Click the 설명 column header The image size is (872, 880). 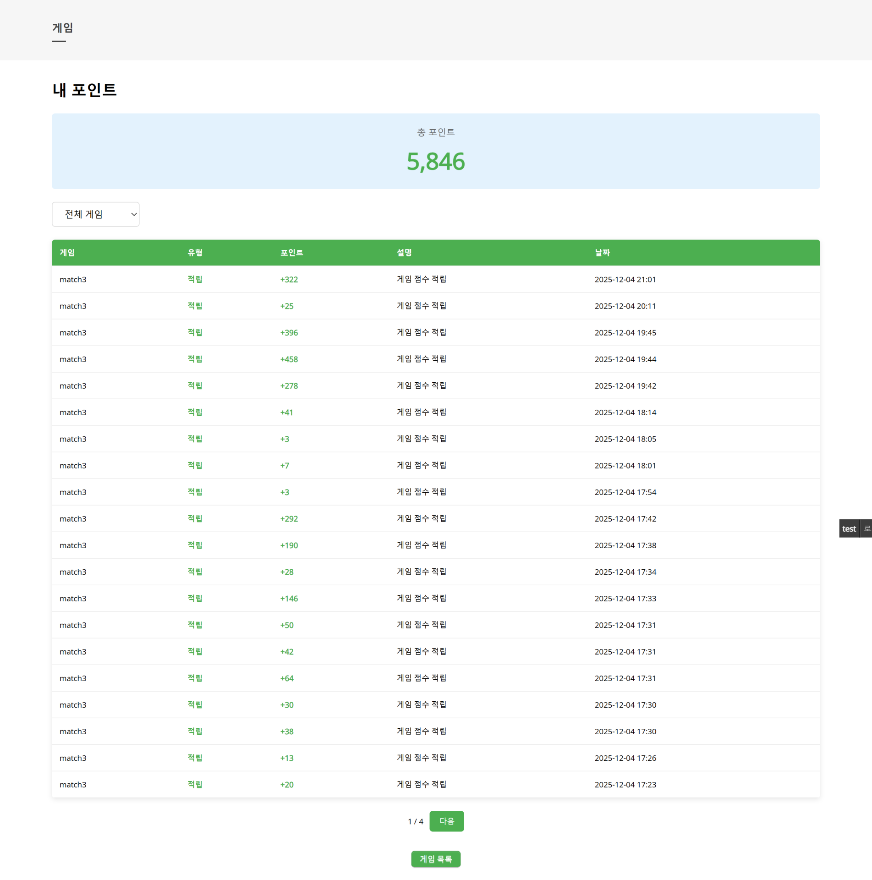(404, 253)
